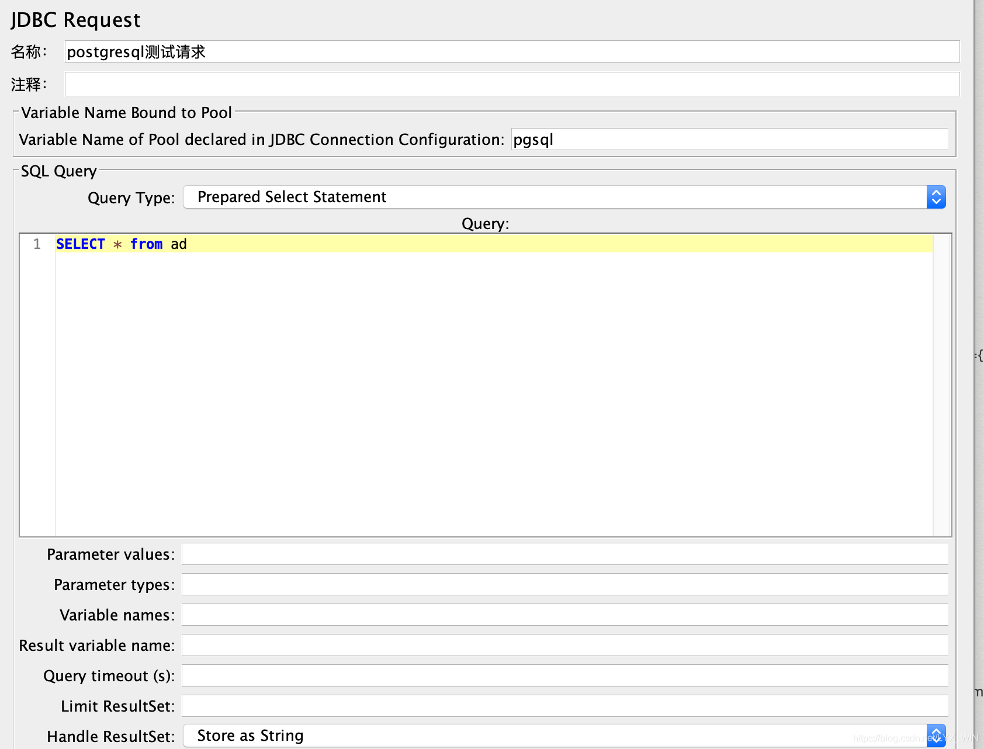Select the SELECT keyword in the query

coord(80,244)
